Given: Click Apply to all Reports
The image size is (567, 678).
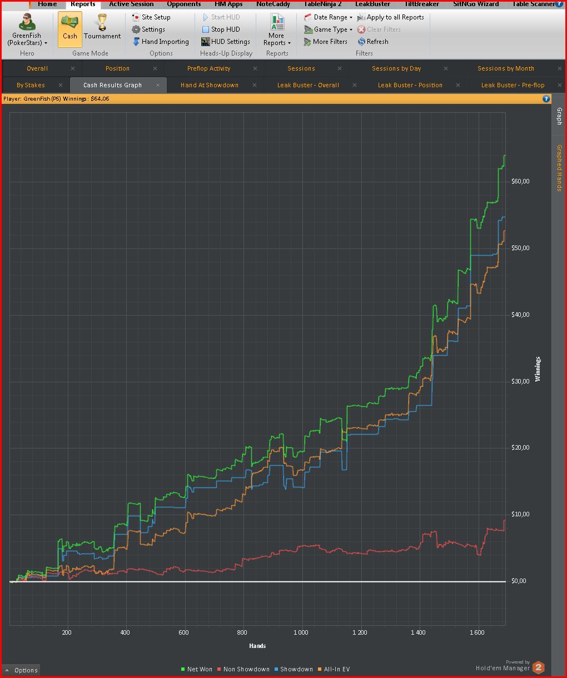Looking at the screenshot, I should [x=391, y=17].
